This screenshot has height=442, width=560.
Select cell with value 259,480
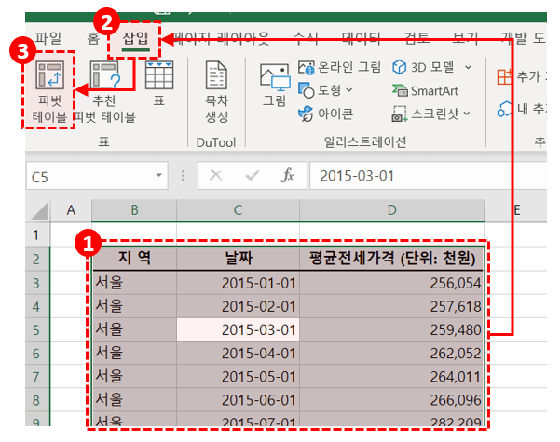point(391,329)
